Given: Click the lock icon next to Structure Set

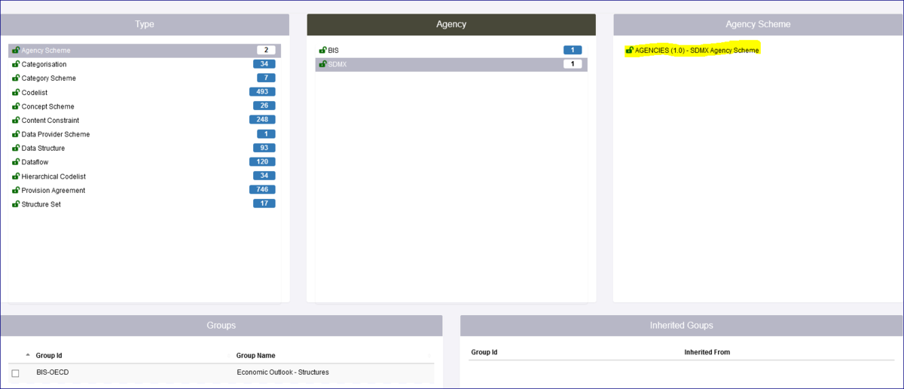Looking at the screenshot, I should 16,204.
